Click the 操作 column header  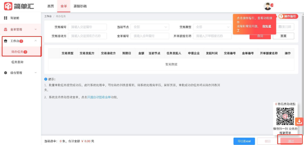pos(288,53)
